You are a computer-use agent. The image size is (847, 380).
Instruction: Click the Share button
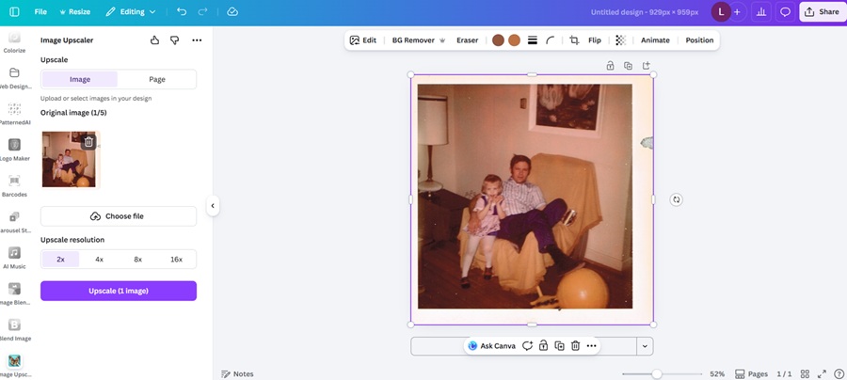822,12
